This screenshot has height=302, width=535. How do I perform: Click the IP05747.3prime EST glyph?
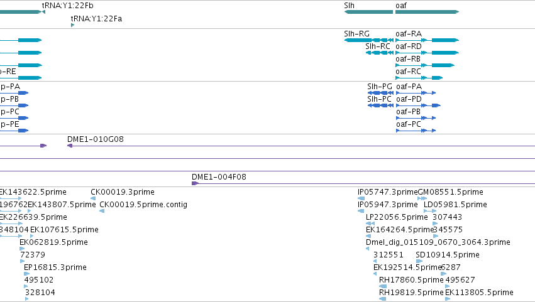click(361, 198)
